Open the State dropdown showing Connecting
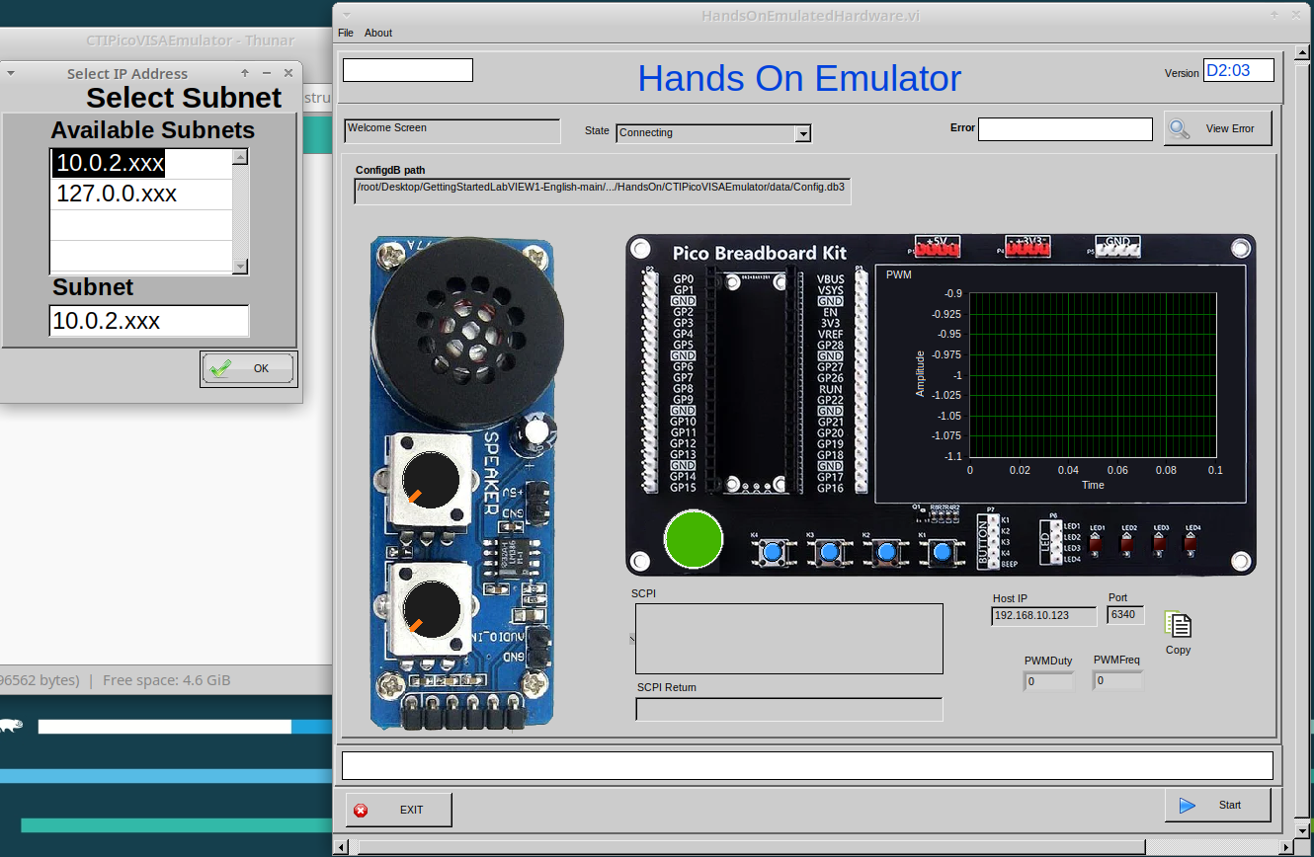This screenshot has height=857, width=1314. tap(713, 132)
